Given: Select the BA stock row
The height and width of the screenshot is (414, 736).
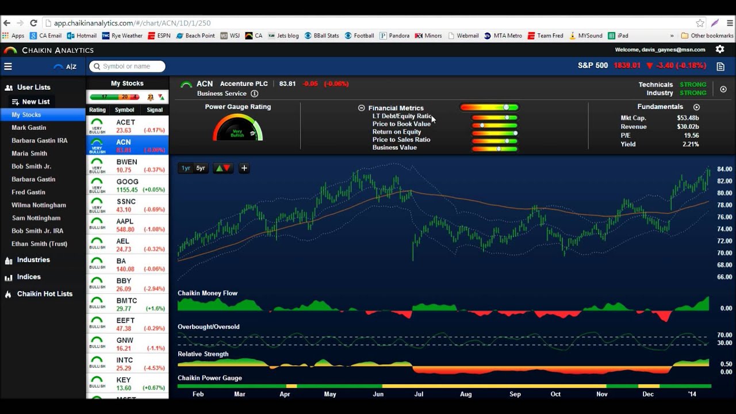Looking at the screenshot, I should (128, 264).
